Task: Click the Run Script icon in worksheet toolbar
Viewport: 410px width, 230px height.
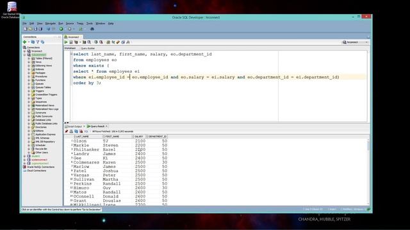Action: tap(71, 42)
